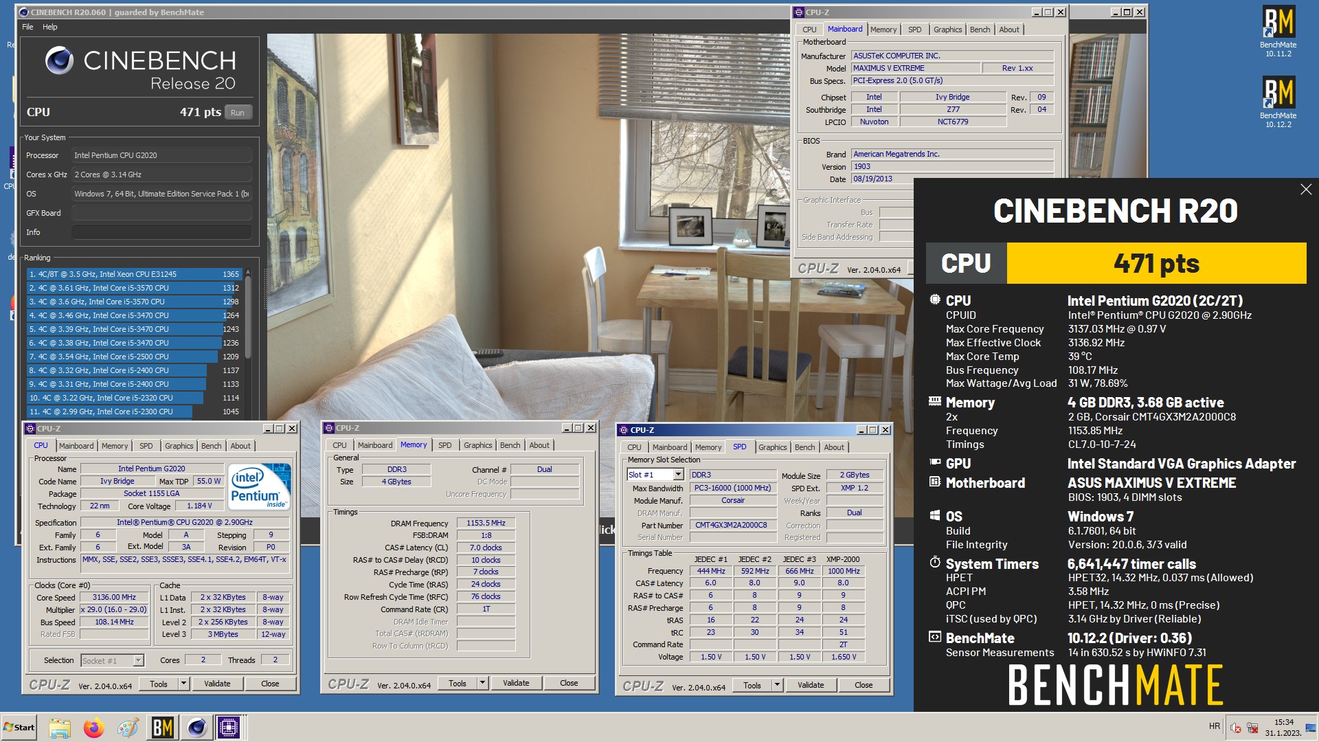The width and height of the screenshot is (1319, 742).
Task: Click the yellow 471 pts score bar
Action: pyautogui.click(x=1156, y=263)
